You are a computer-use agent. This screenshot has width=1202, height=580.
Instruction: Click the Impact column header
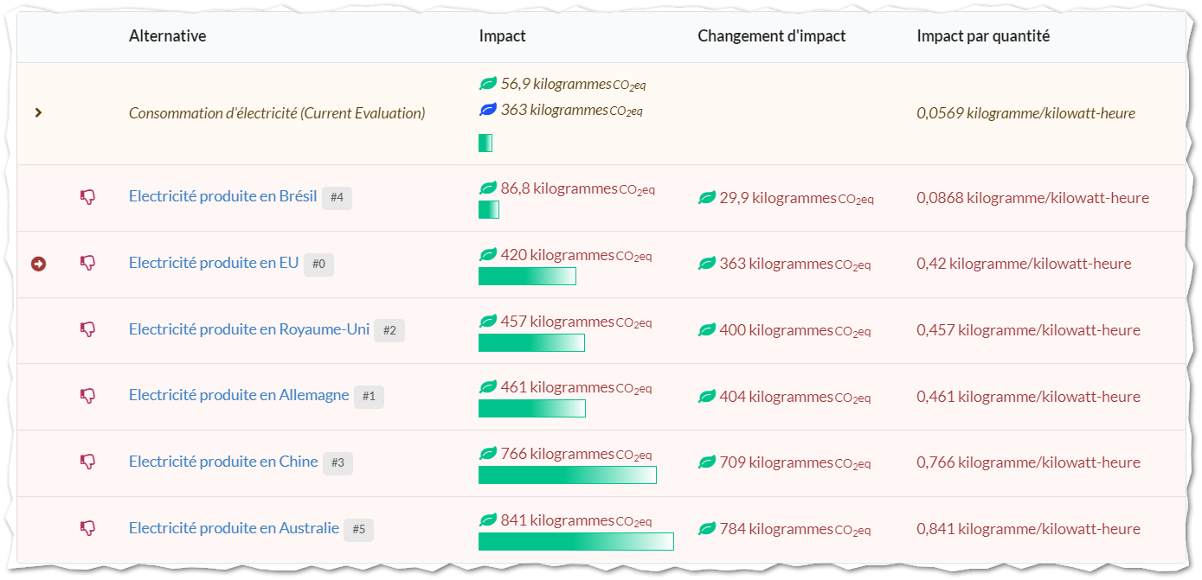pyautogui.click(x=502, y=36)
